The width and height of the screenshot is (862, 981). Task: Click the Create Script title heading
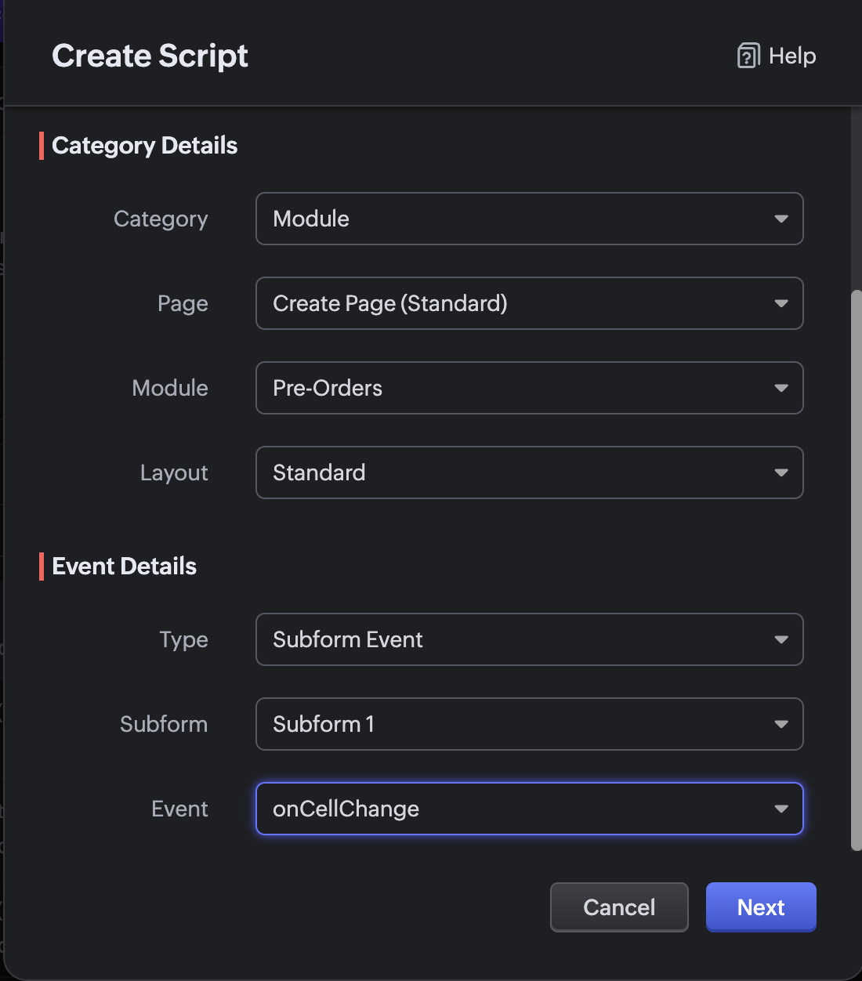[150, 56]
